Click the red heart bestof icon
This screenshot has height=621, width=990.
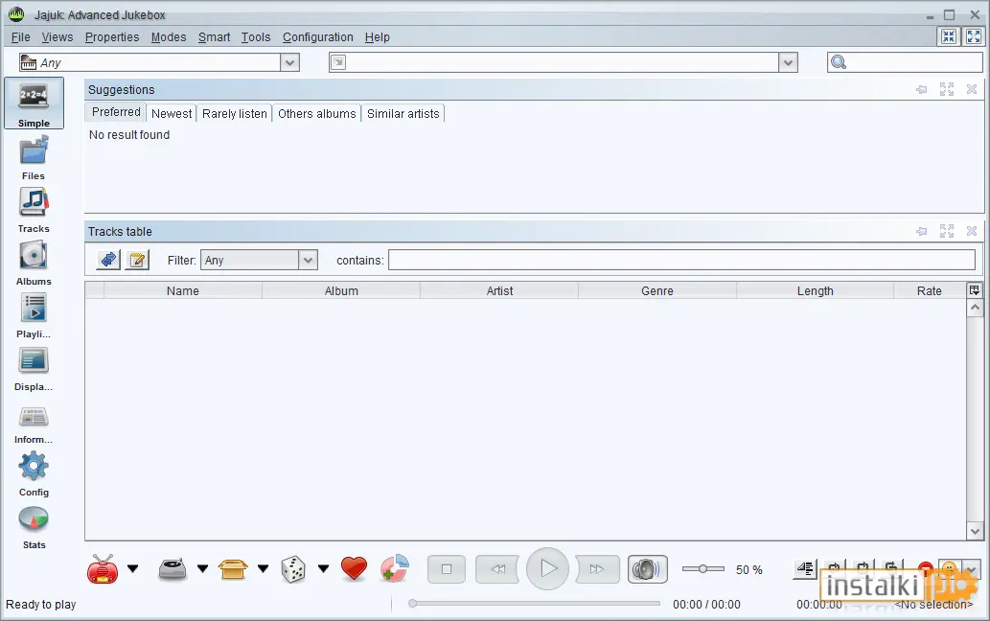[x=354, y=568]
